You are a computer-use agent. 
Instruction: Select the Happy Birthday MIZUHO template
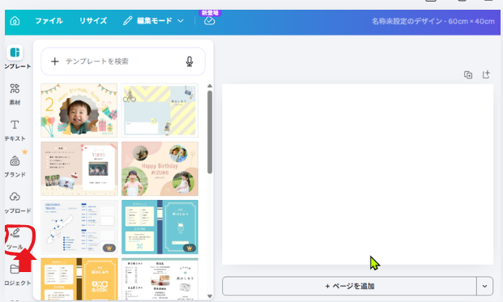pyautogui.click(x=160, y=169)
